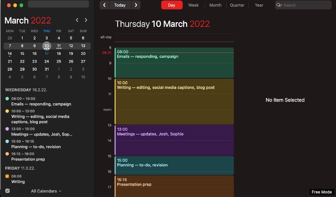Switch to Day view

[172, 5]
